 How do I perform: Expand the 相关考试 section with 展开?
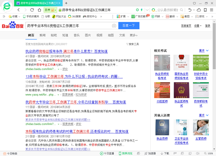pos(204,51)
